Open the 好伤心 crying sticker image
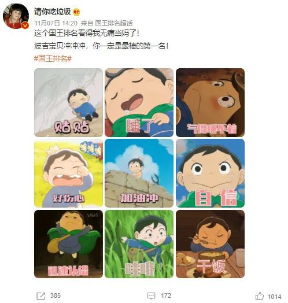Screen dimensions: 288x303 pos(68,173)
